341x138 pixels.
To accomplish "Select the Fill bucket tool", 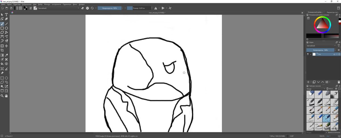I will click(x=2, y=64).
